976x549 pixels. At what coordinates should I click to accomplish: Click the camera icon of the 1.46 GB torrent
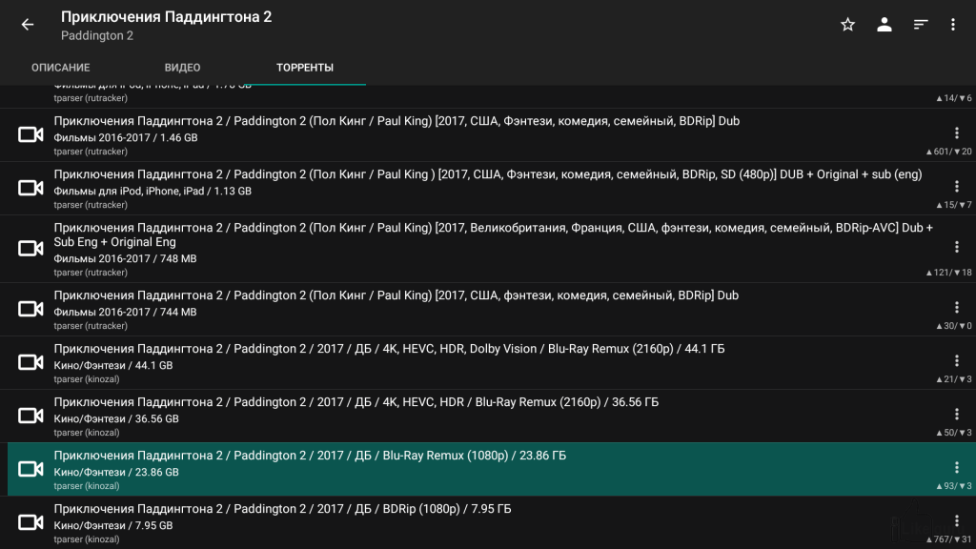(x=31, y=134)
